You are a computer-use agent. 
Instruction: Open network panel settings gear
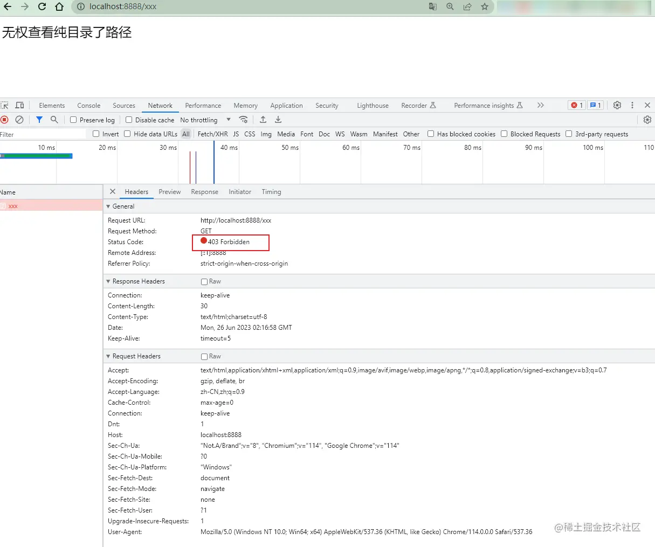click(x=647, y=120)
